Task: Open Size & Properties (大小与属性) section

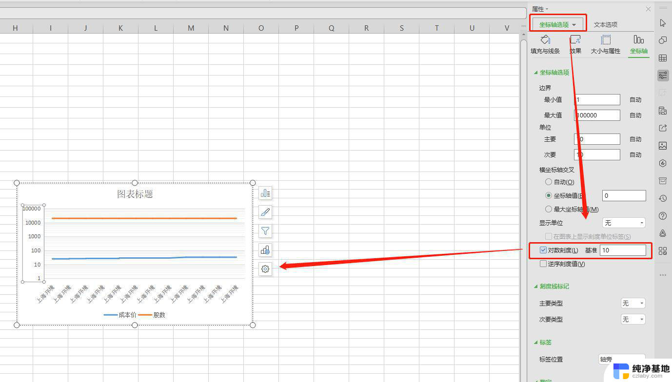Action: pos(606,45)
